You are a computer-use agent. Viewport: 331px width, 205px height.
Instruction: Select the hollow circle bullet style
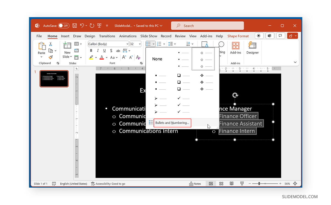(203, 59)
